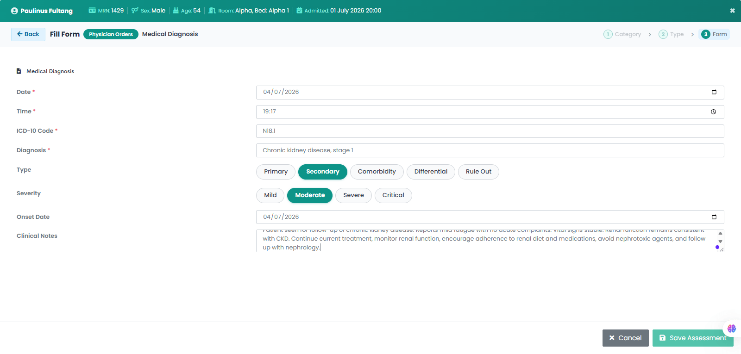Viewport: 741px width, 354px height.
Task: Click the Clinical Notes scrollbar down arrow
Action: (x=720, y=242)
